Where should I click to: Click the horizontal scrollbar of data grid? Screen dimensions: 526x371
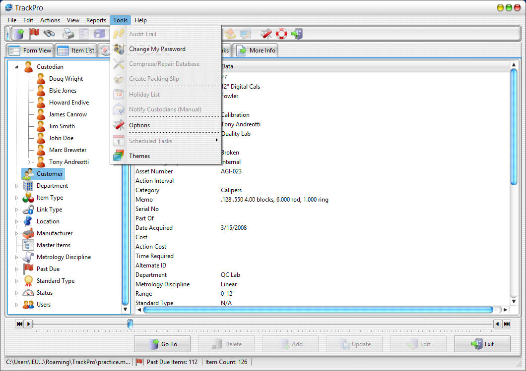click(318, 310)
